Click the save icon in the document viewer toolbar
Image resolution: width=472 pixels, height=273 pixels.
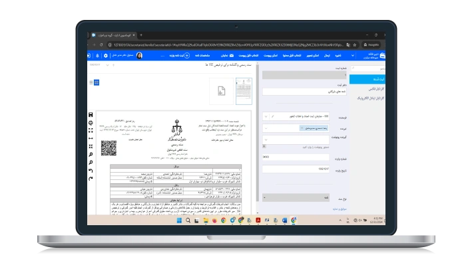[x=91, y=115]
